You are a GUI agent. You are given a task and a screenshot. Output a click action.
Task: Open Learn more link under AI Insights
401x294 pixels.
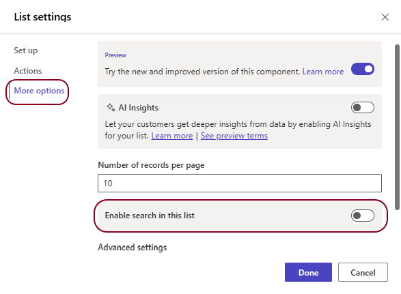[172, 136]
